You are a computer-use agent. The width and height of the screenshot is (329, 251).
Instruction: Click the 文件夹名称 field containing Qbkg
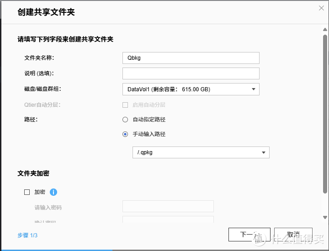click(191, 58)
